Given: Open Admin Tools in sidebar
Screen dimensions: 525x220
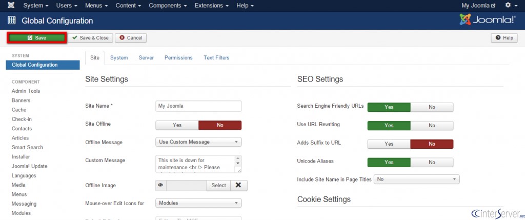Looking at the screenshot, I should tap(26, 91).
